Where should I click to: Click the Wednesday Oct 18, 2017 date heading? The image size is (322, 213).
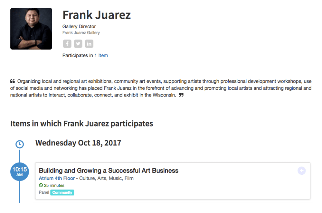(78, 143)
